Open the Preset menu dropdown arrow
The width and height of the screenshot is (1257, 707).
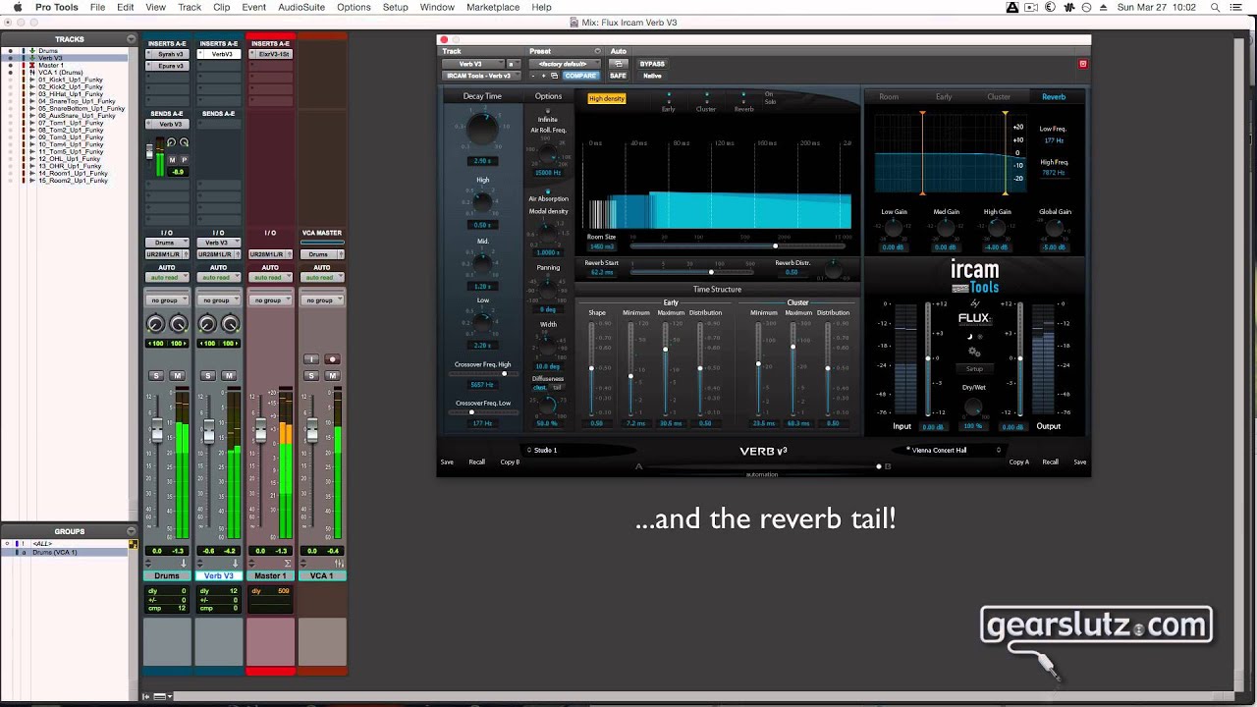click(x=597, y=51)
